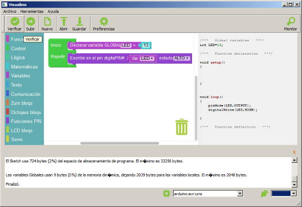Image resolution: width=302 pixels, height=207 pixels.
Task: Edit the LED variable name field
Action: tap(126, 45)
